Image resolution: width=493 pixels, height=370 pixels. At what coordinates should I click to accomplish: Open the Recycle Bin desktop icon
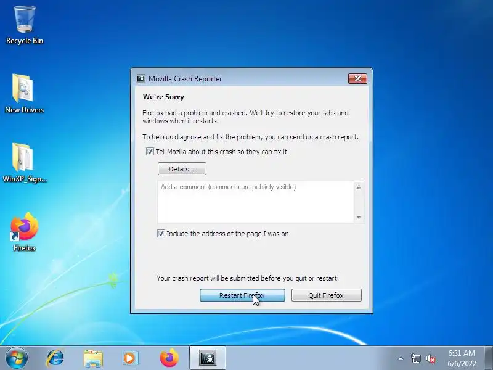25,25
